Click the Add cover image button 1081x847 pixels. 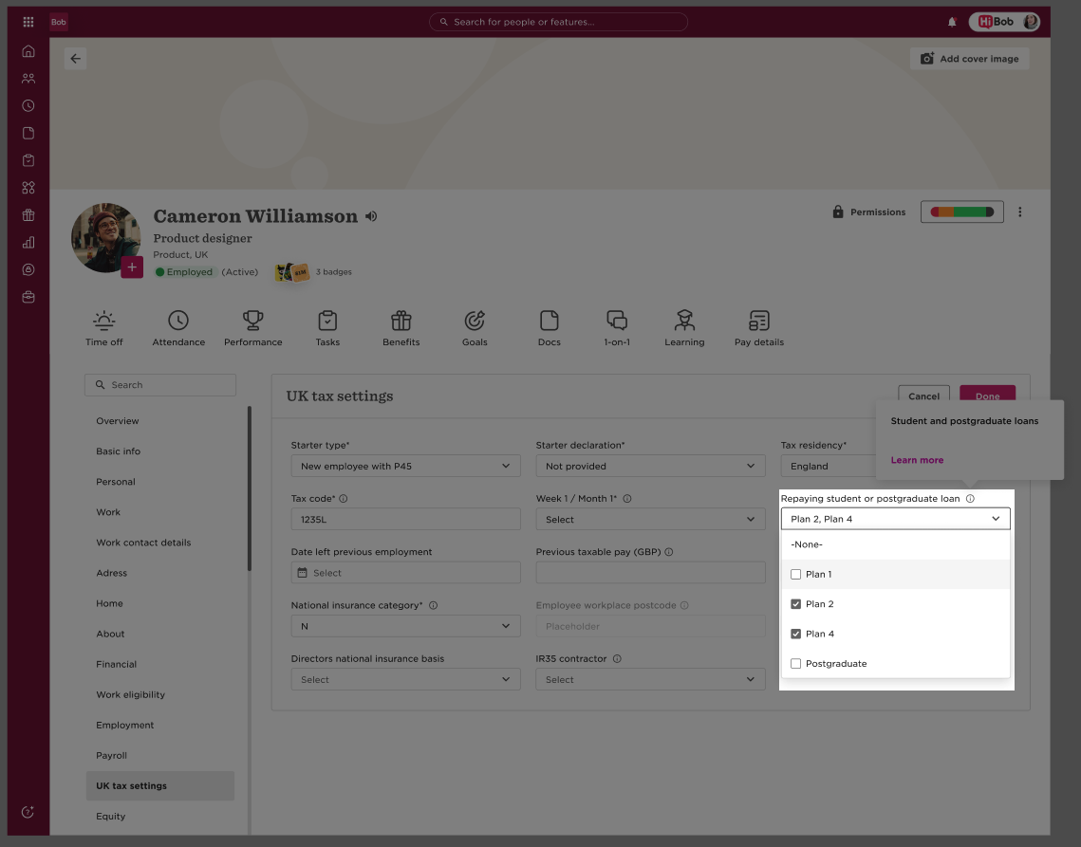coord(969,59)
